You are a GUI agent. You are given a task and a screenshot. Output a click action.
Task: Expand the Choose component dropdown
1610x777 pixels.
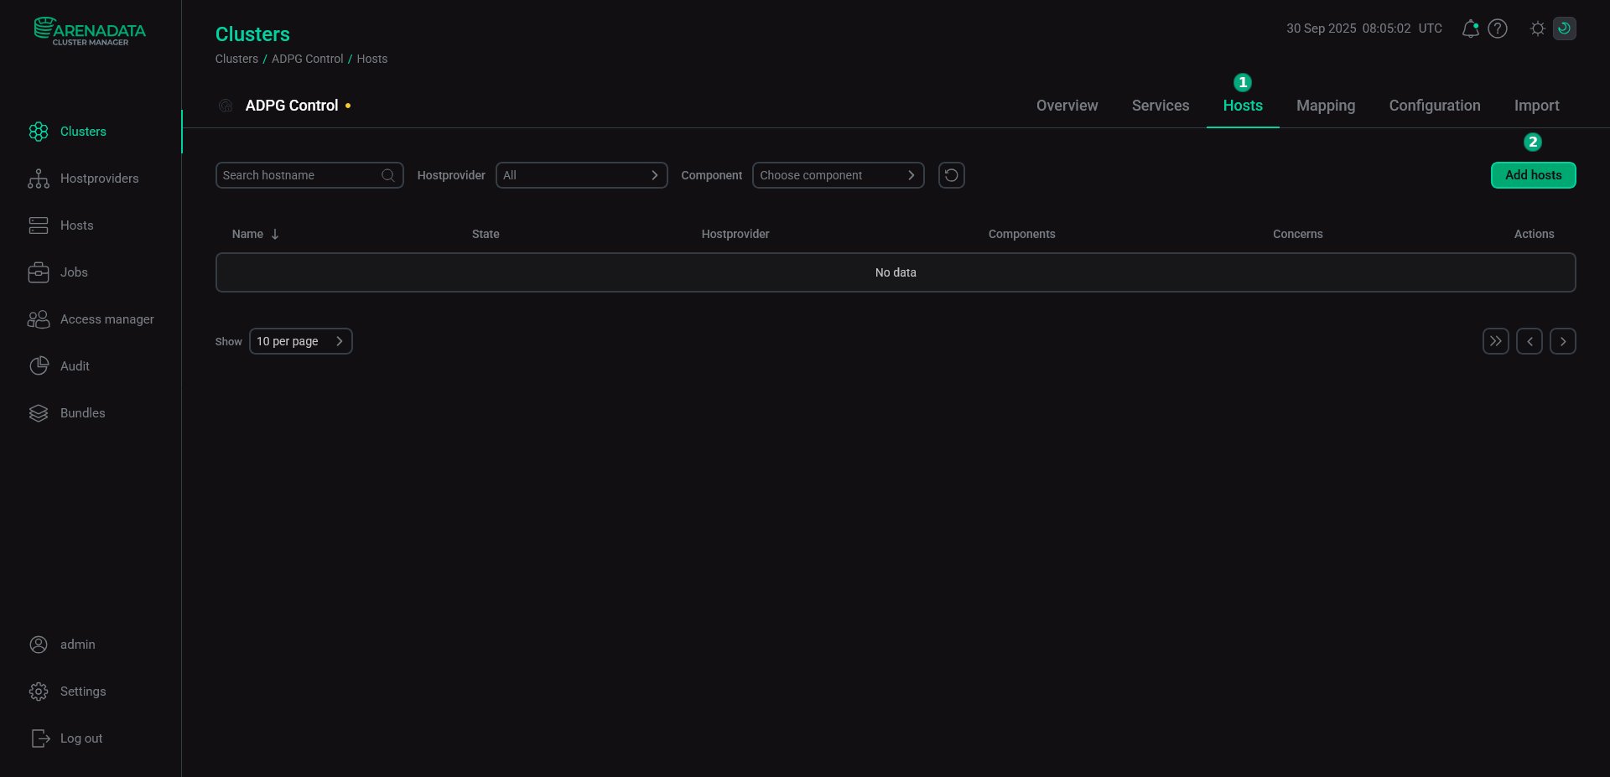coord(838,175)
